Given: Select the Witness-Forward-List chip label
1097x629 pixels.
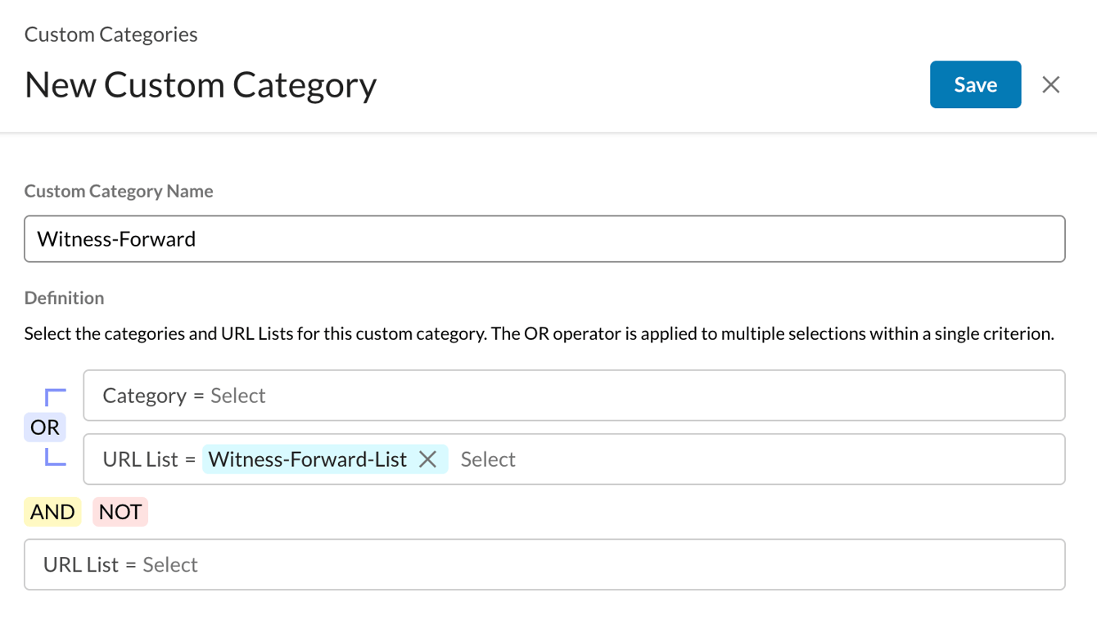Looking at the screenshot, I should click(308, 459).
